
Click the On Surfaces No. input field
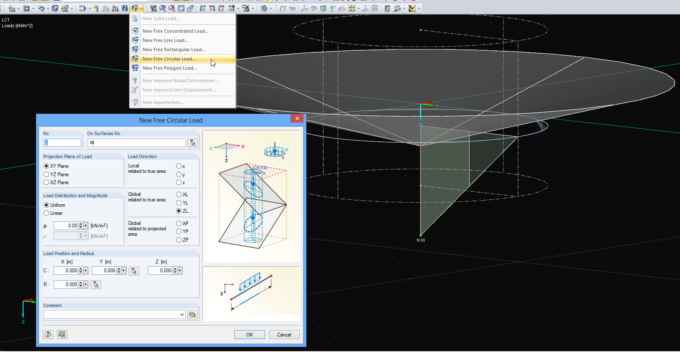(x=136, y=143)
